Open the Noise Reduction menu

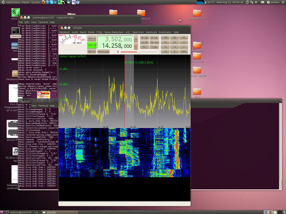coord(114,32)
